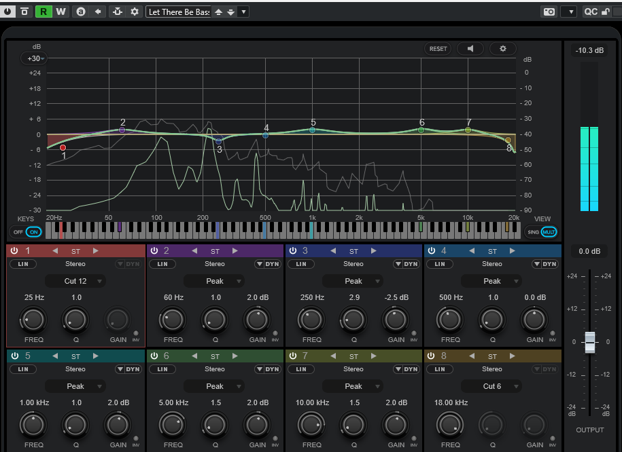This screenshot has width=622, height=452.
Task: Switch keyboard KEYS display to OFF
Action: pos(18,231)
